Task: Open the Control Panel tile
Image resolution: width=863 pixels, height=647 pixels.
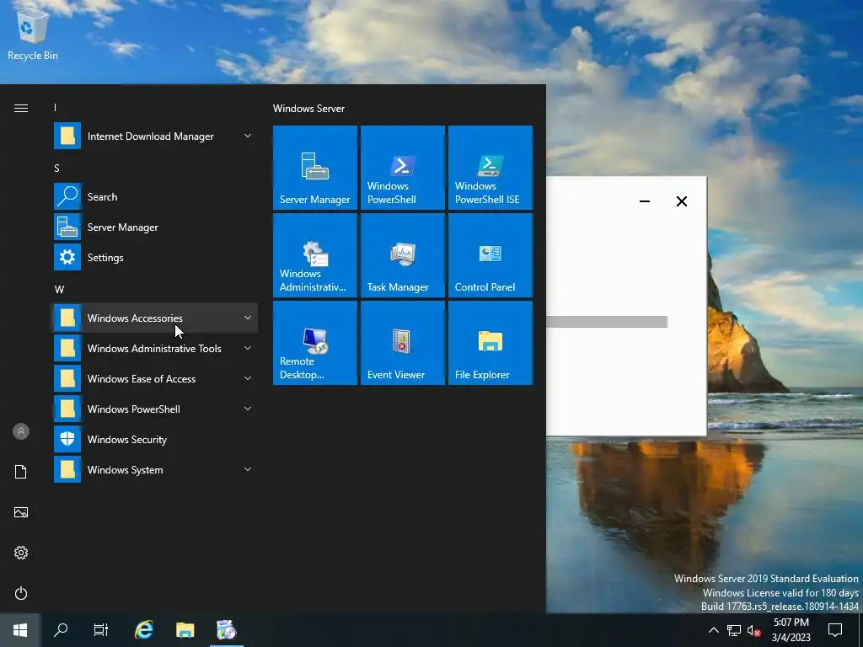Action: [x=490, y=255]
